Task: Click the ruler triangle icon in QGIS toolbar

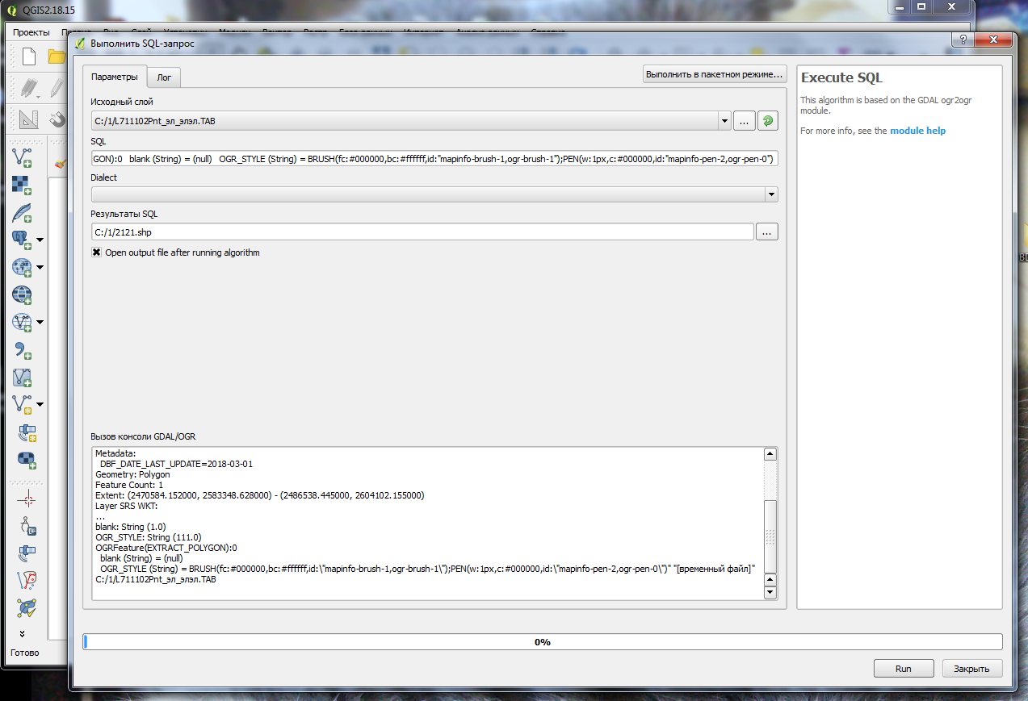Action: 29,119
